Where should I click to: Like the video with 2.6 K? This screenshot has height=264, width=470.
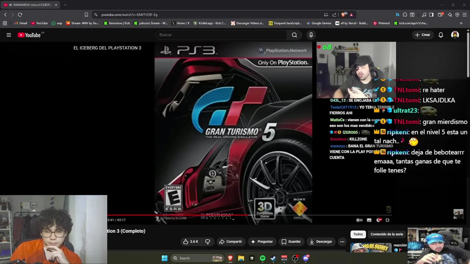point(191,242)
